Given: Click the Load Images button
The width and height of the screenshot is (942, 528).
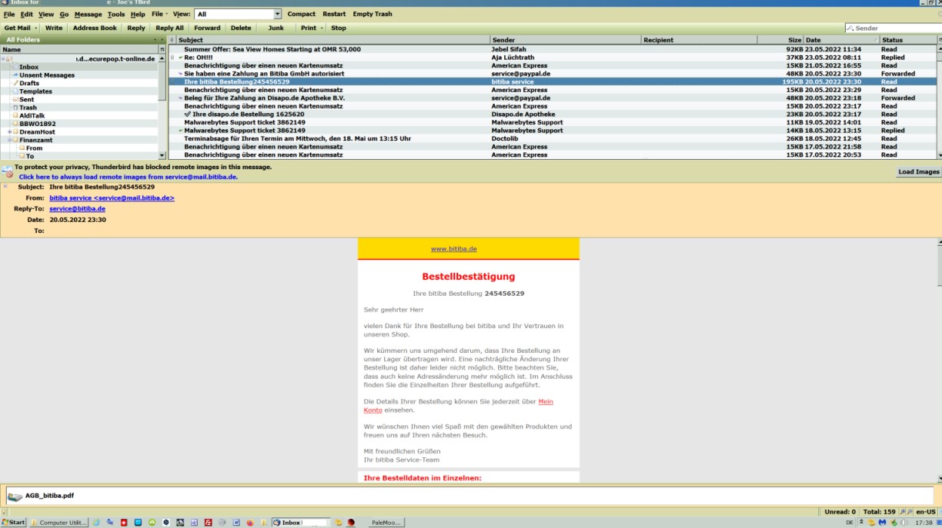Looking at the screenshot, I should pos(919,171).
